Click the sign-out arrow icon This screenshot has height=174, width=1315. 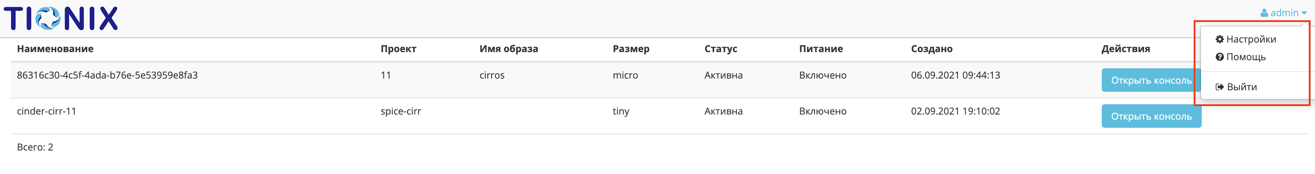[1219, 87]
